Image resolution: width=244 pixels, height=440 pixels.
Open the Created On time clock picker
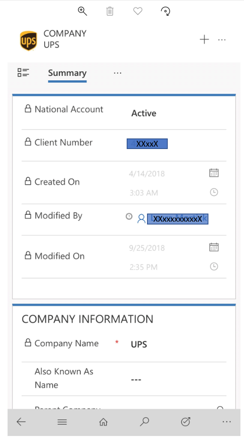214,192
